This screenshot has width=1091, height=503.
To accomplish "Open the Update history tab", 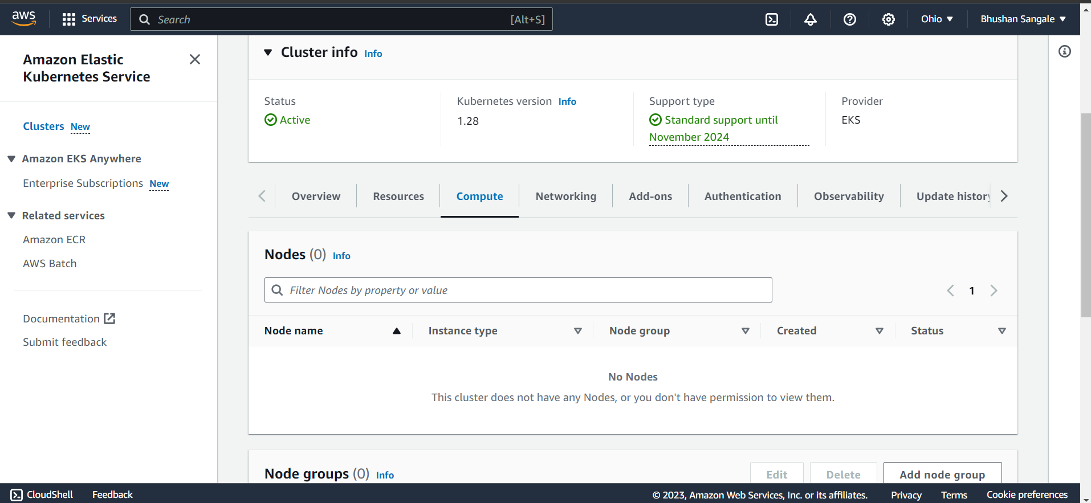I will pyautogui.click(x=952, y=196).
